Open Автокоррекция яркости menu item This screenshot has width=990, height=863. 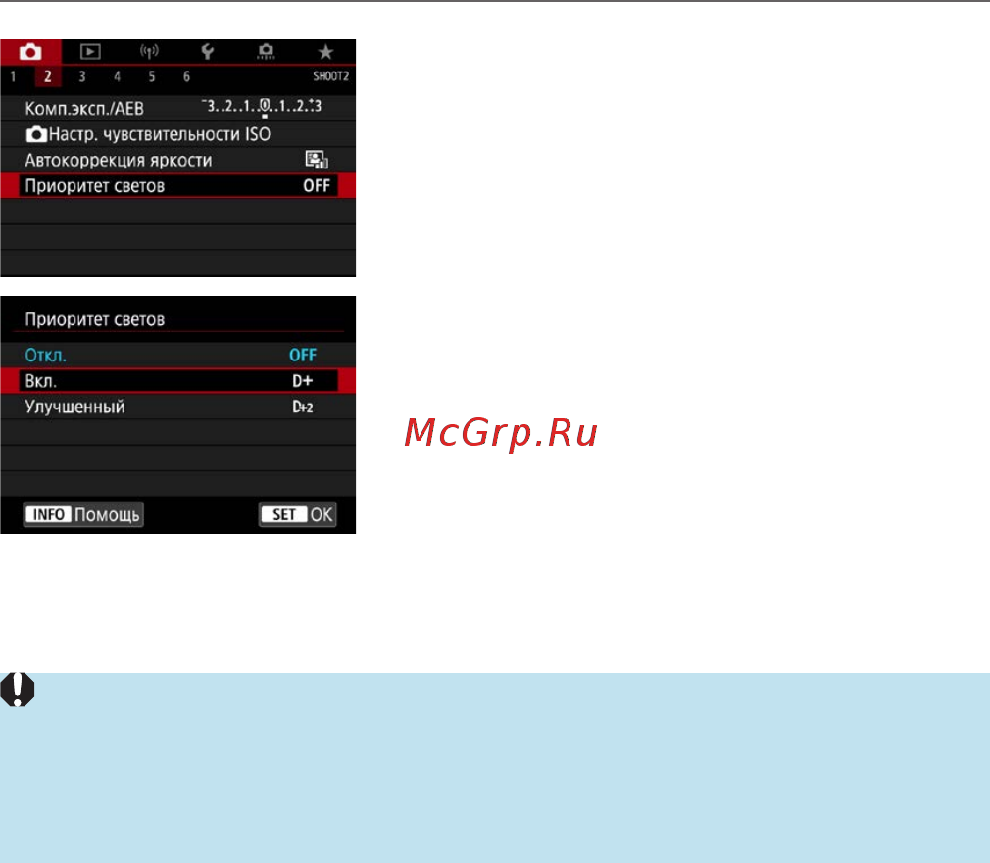pos(178,160)
